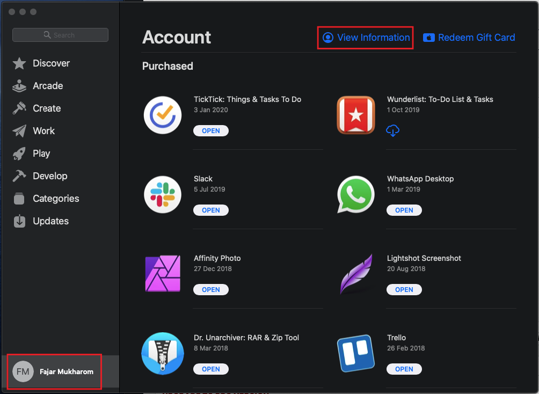This screenshot has height=394, width=539.
Task: Click the Dr. Unarchiver app icon
Action: (x=163, y=353)
